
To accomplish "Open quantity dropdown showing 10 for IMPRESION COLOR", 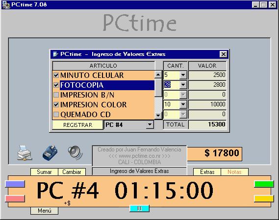I will coord(183,104).
